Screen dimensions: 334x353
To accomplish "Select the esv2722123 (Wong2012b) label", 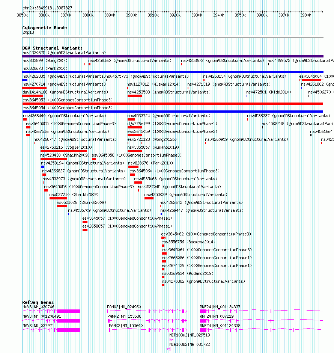I will 152,139.
